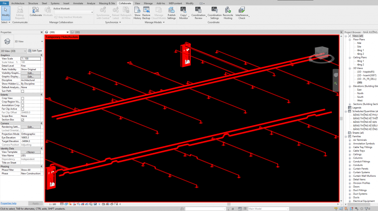The height and width of the screenshot is (211, 378).
Task: Click the View Scale input field
Action: click(x=31, y=59)
